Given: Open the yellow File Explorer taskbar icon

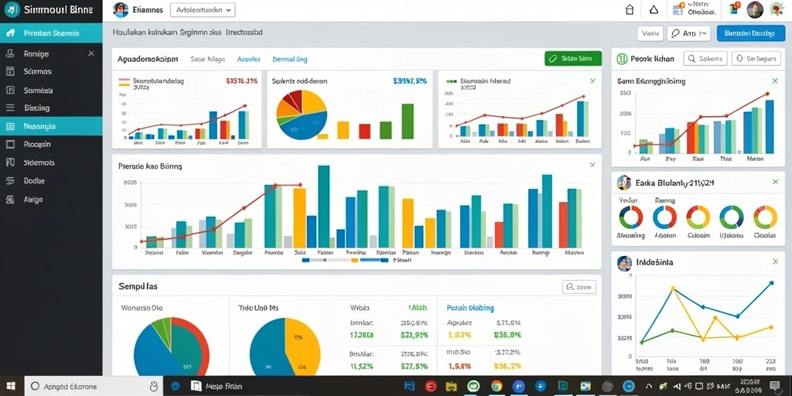Looking at the screenshot, I should [451, 387].
